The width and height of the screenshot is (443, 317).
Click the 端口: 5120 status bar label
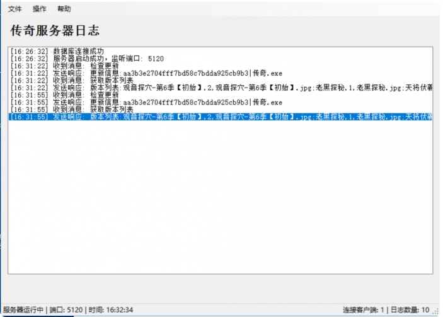[66, 310]
